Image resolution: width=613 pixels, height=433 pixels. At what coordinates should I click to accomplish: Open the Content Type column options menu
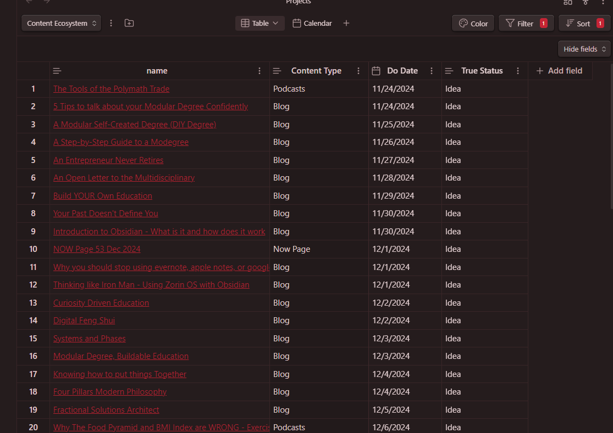tap(358, 71)
